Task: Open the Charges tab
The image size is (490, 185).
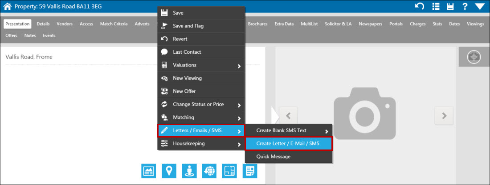Action: [417, 24]
